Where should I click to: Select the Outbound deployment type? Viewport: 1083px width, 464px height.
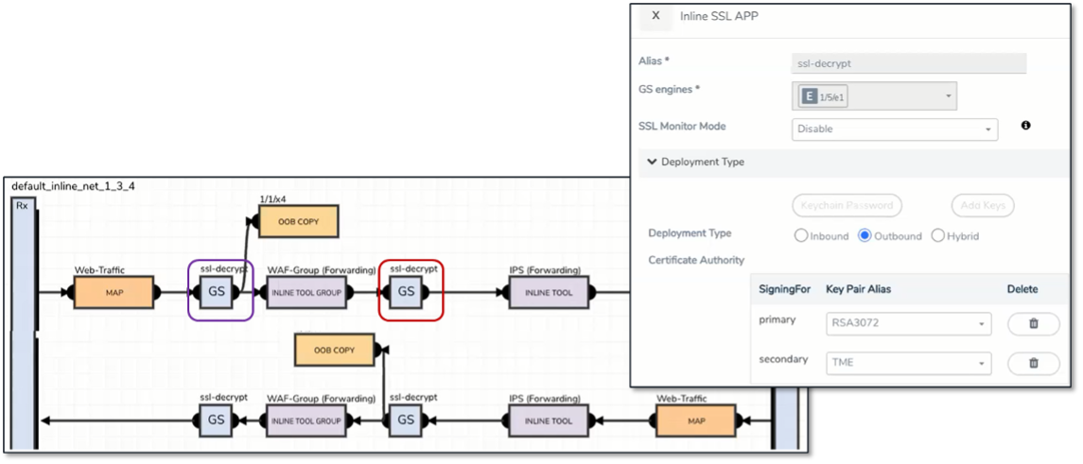pos(865,236)
